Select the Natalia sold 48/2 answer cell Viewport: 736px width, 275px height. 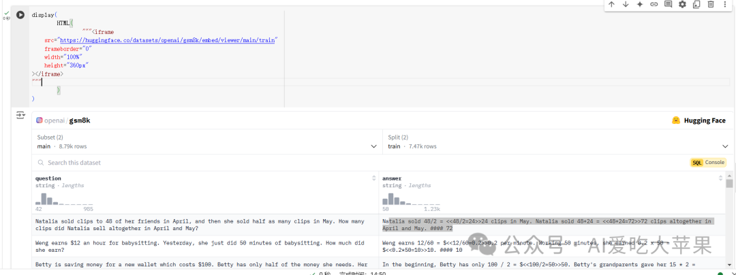553,225
